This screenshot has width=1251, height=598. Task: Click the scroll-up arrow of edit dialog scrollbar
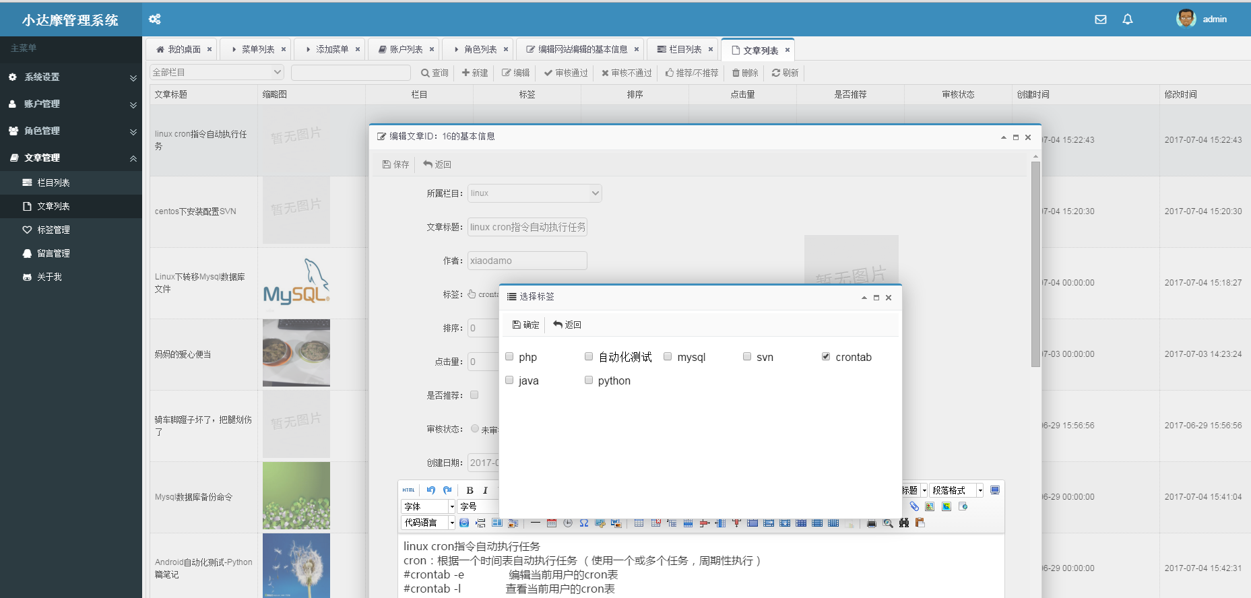1035,157
